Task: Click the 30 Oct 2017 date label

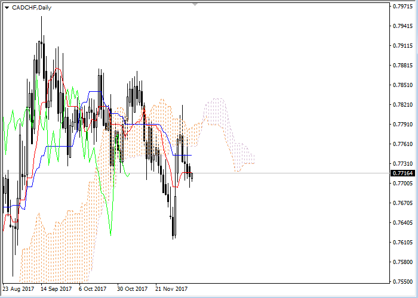Action: tap(132, 288)
